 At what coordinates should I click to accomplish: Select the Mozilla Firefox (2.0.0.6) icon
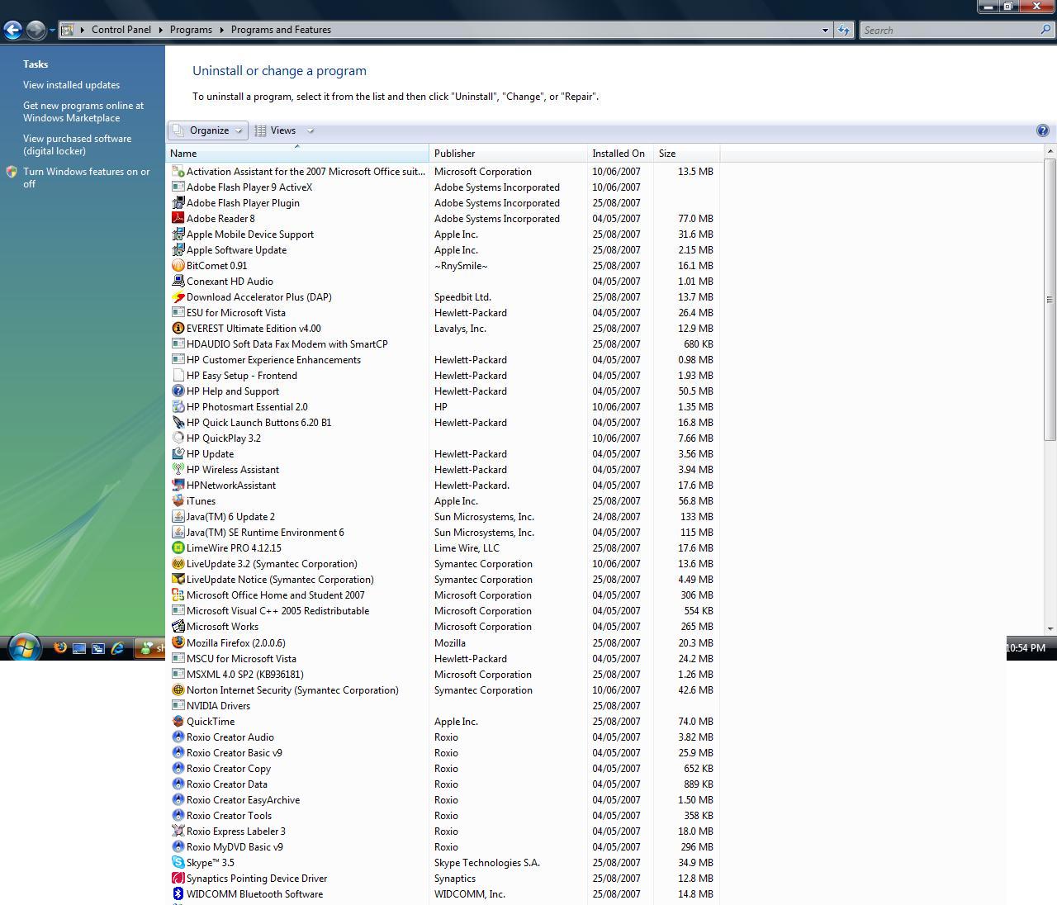178,643
